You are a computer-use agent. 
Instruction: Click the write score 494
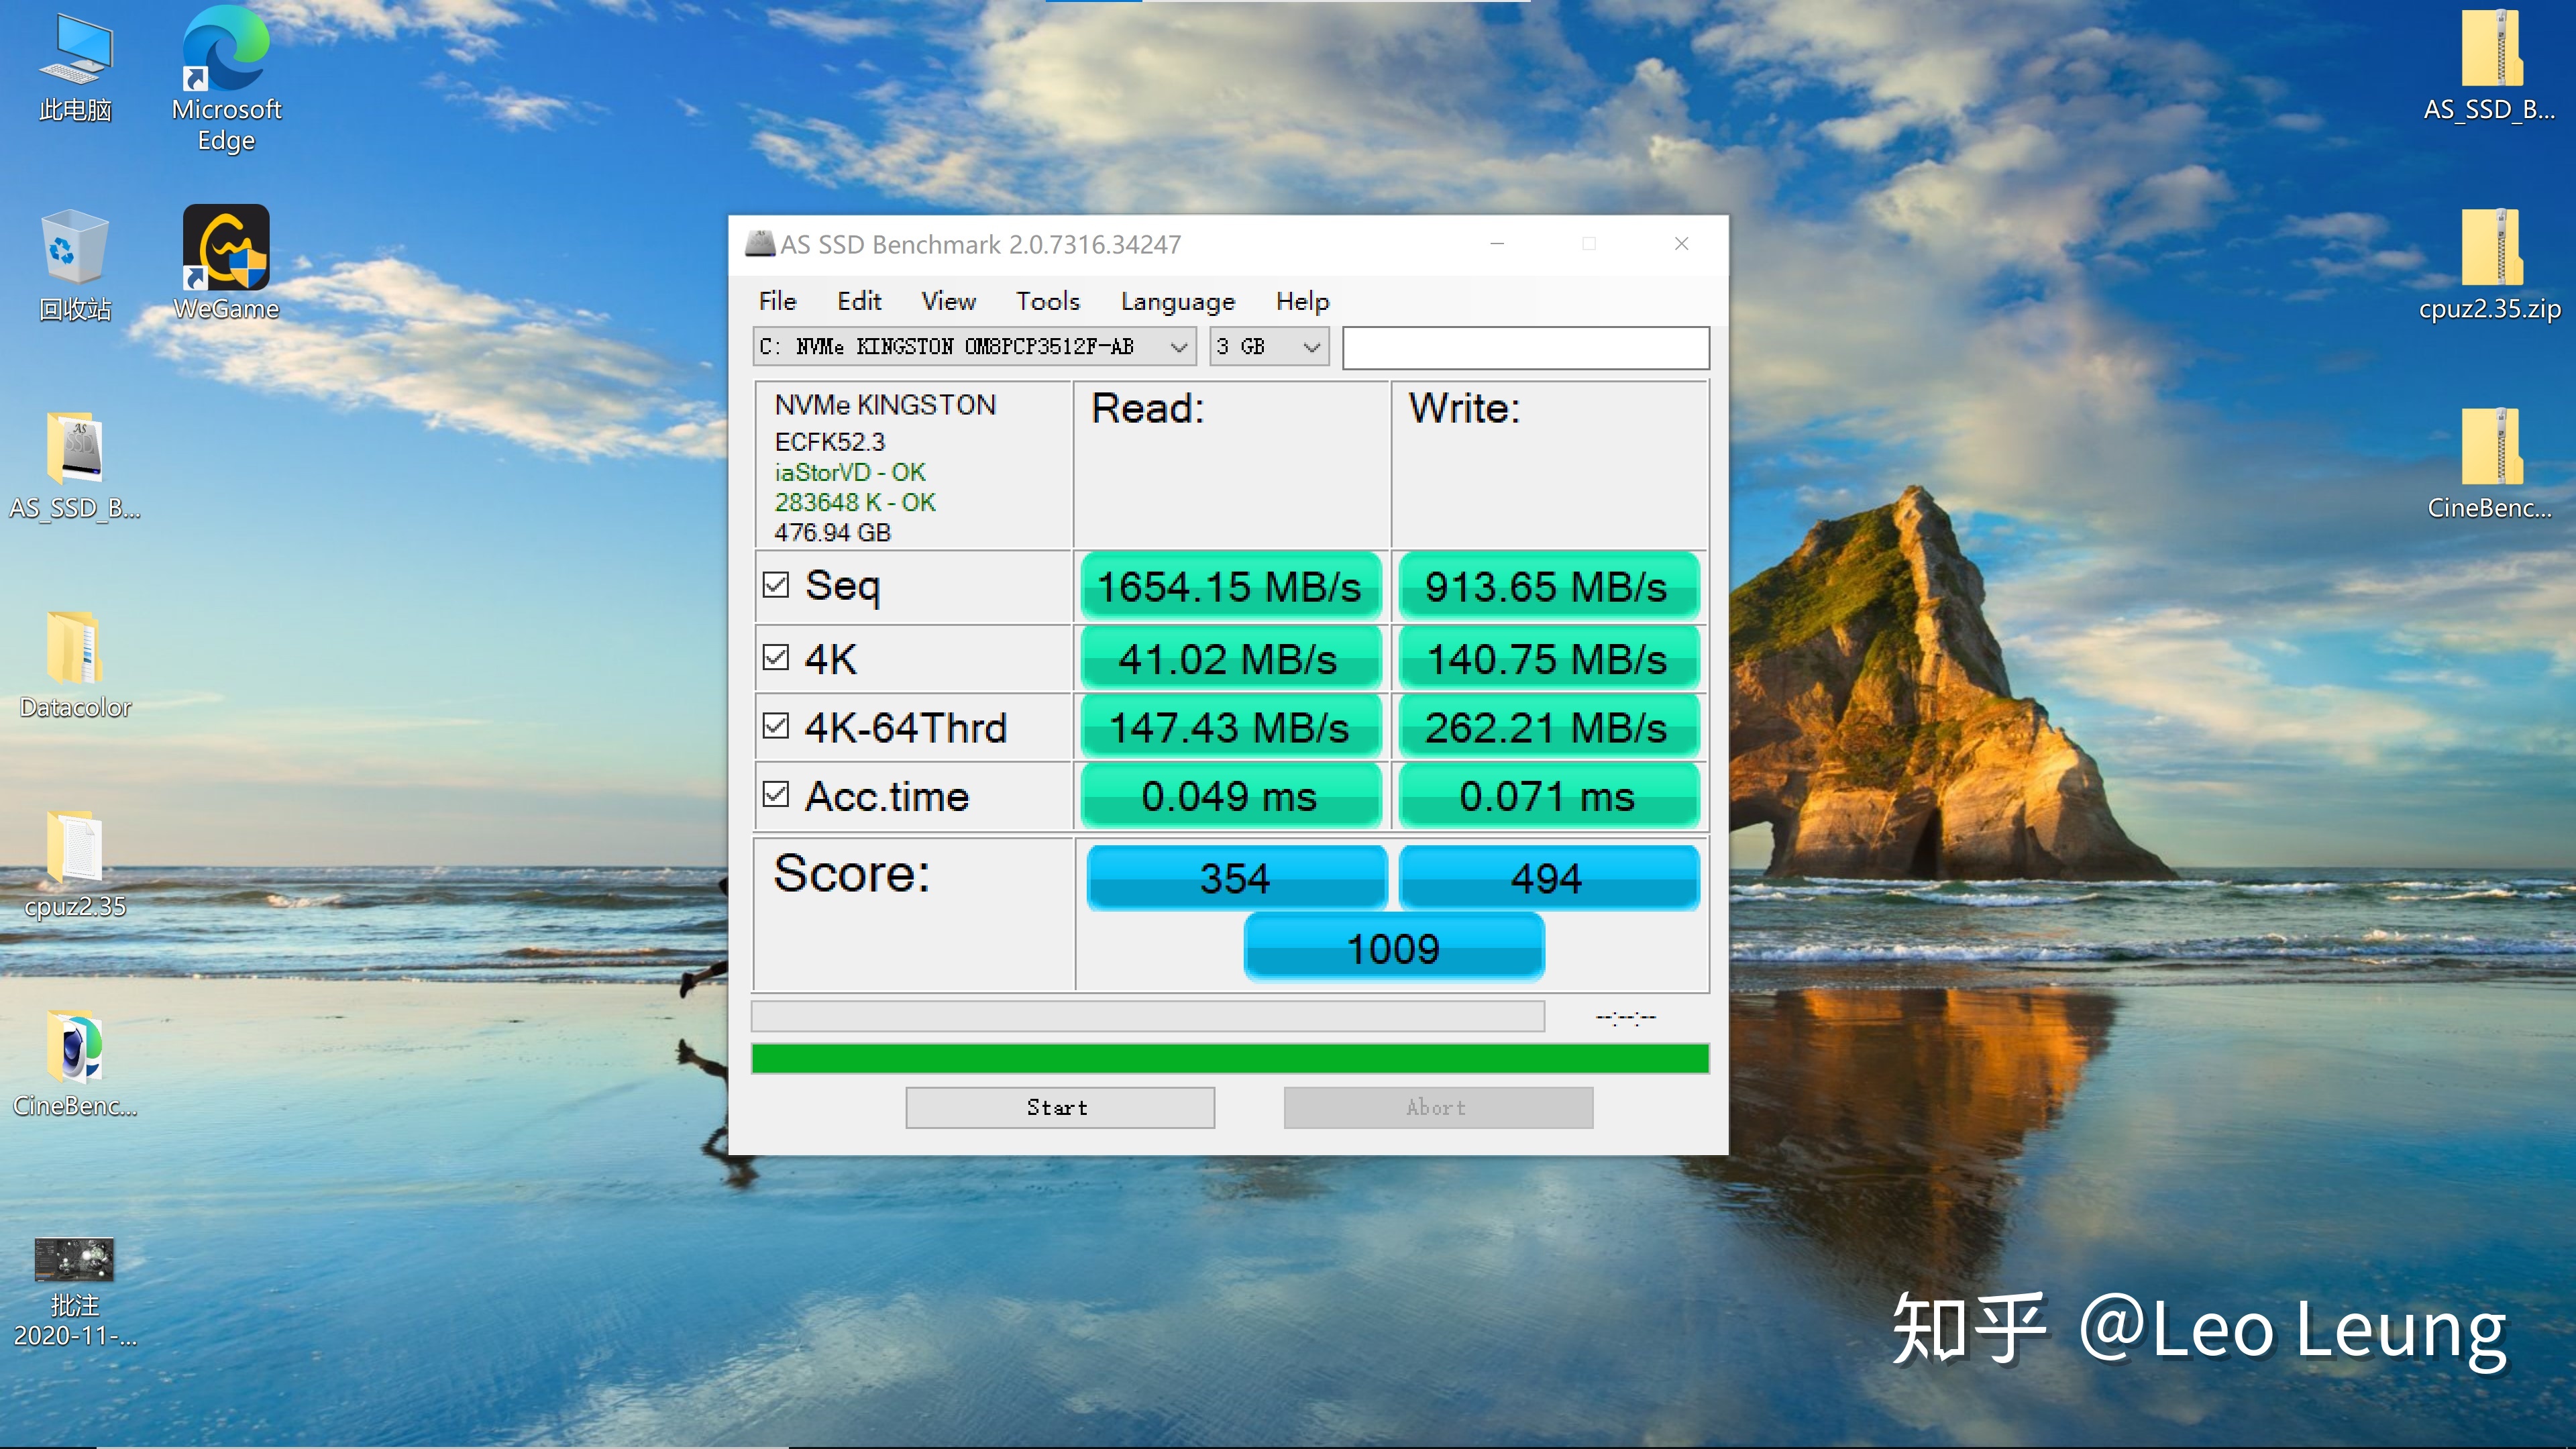(1548, 878)
